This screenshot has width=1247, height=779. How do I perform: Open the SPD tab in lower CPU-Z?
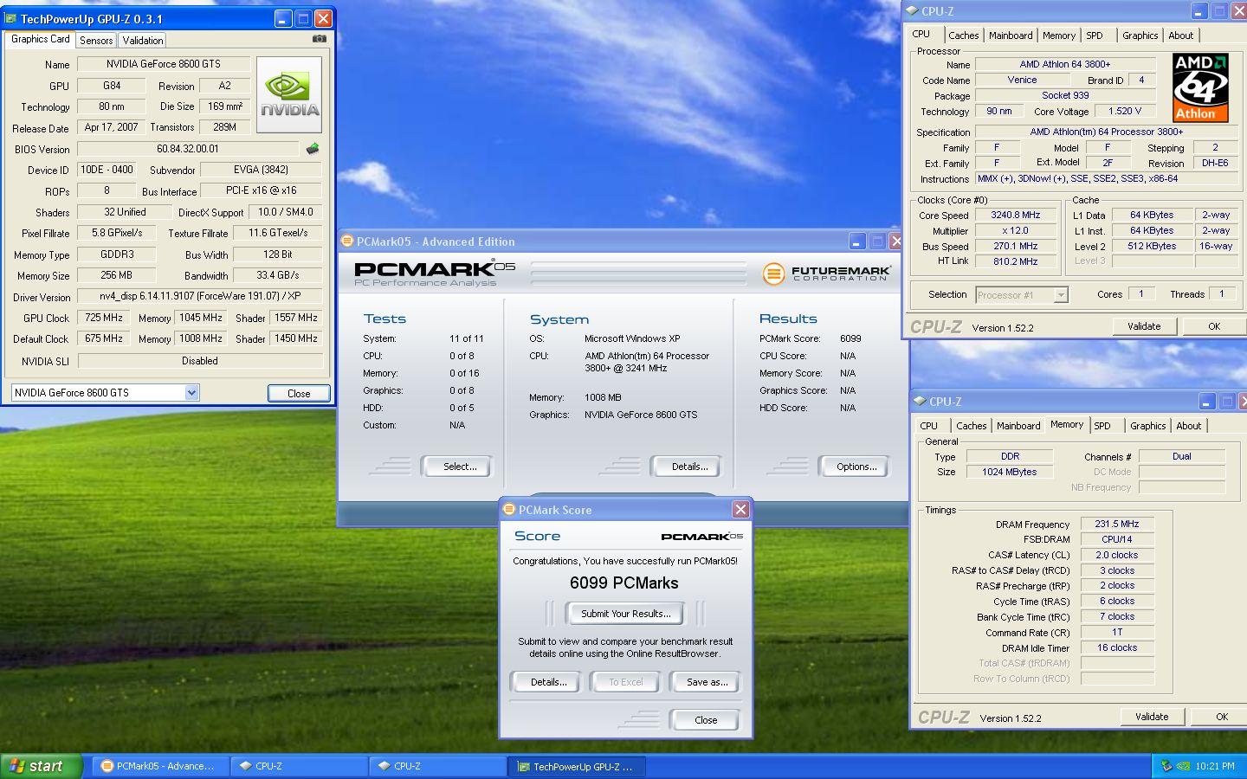[x=1102, y=426]
